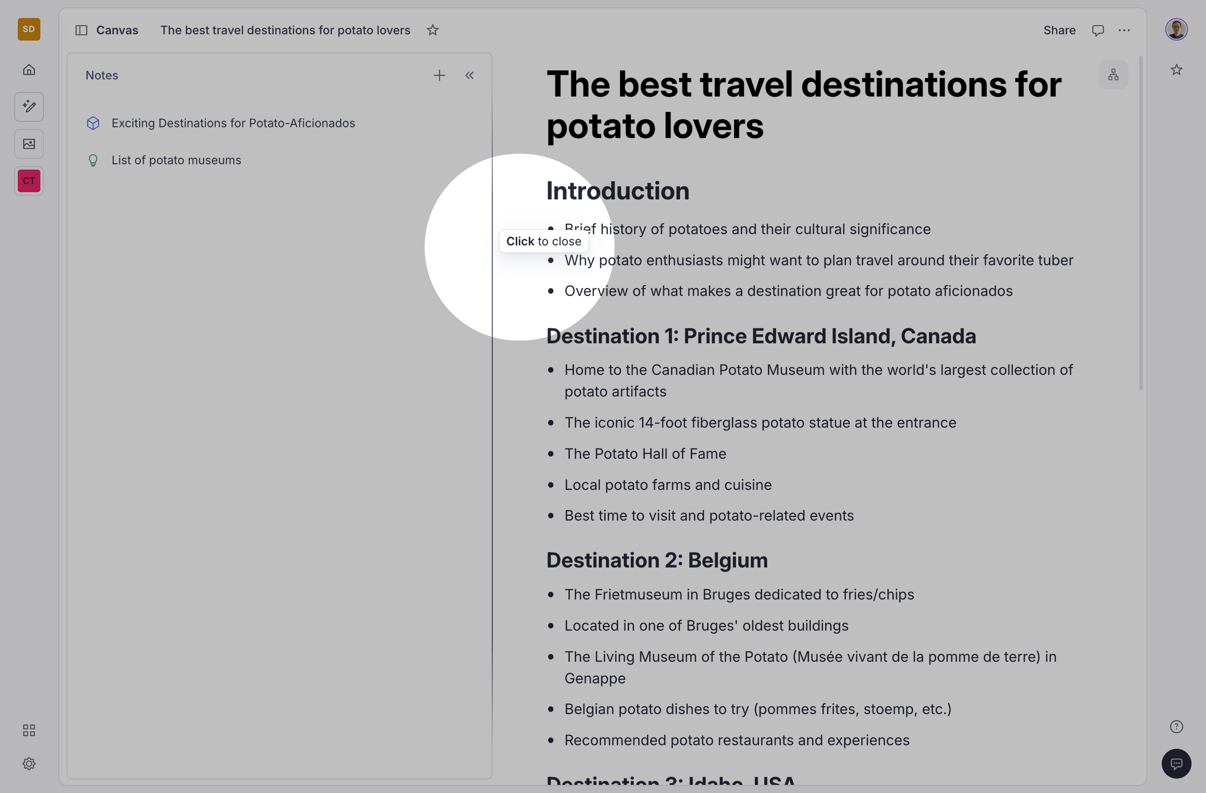Screen dimensions: 1206x793
Task: Open the CT workspace icon
Action: 29,181
